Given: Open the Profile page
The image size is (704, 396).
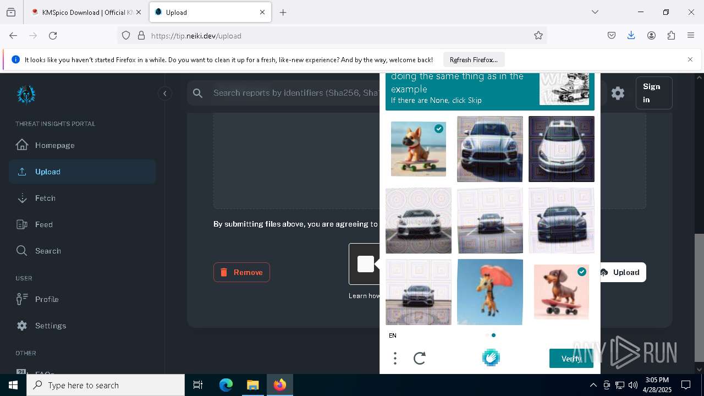Looking at the screenshot, I should pyautogui.click(x=82, y=299).
